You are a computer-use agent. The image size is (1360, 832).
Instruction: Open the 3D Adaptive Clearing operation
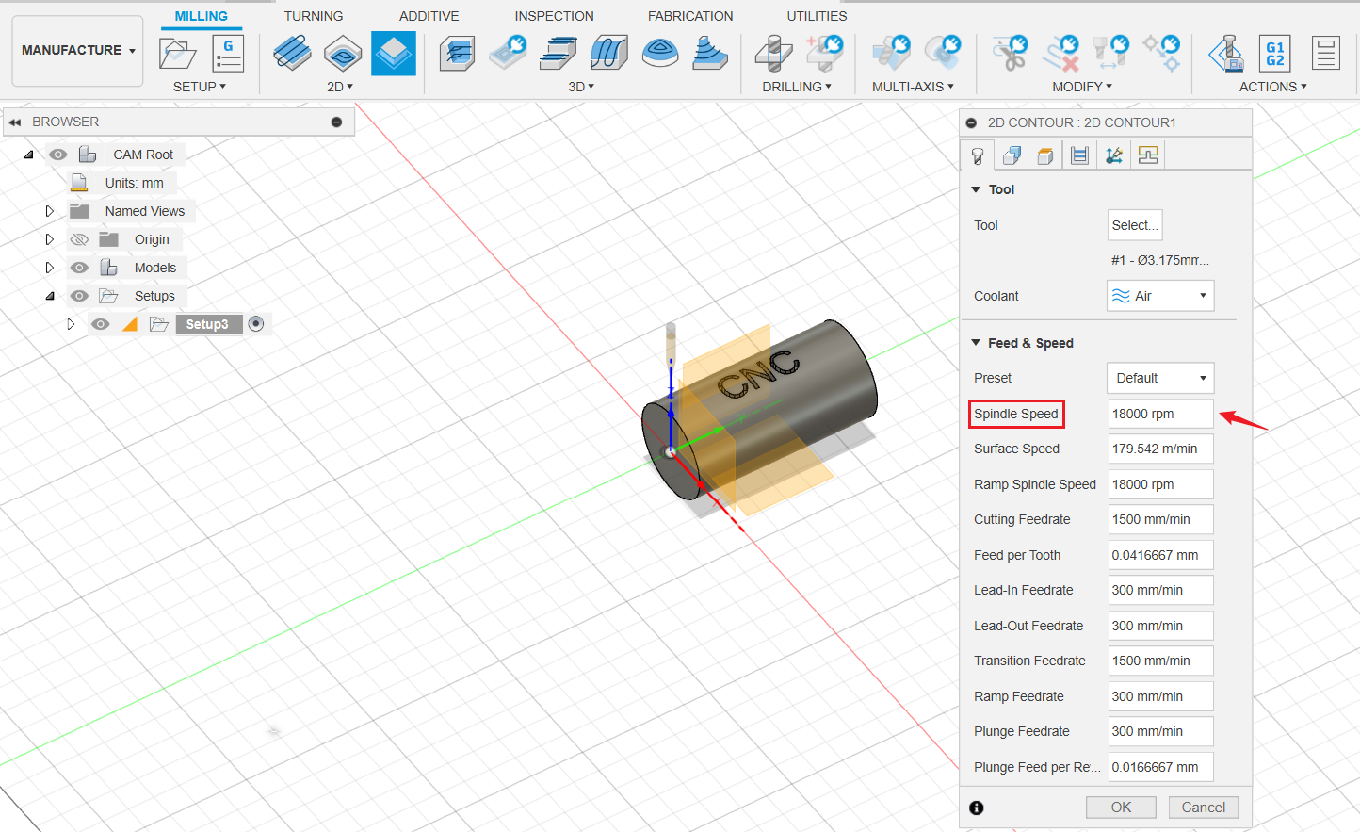coord(457,54)
